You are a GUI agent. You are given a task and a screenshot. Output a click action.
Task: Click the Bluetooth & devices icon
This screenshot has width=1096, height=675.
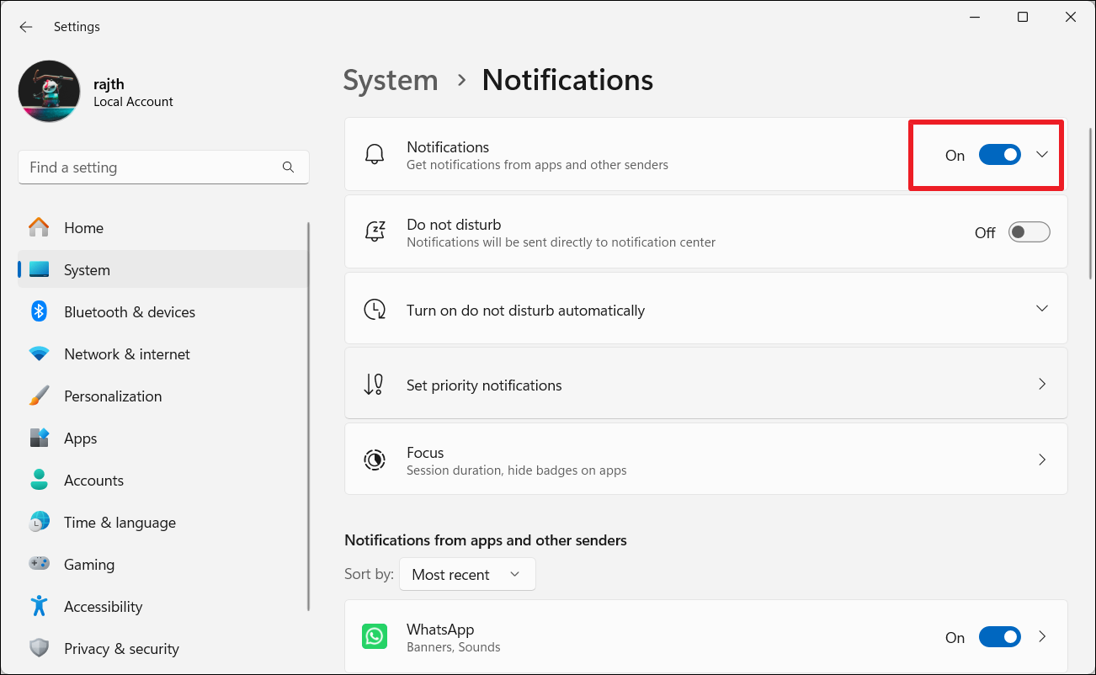click(39, 311)
